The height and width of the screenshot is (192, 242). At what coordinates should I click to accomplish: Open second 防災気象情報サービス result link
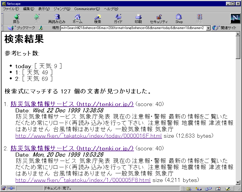(x=72, y=148)
